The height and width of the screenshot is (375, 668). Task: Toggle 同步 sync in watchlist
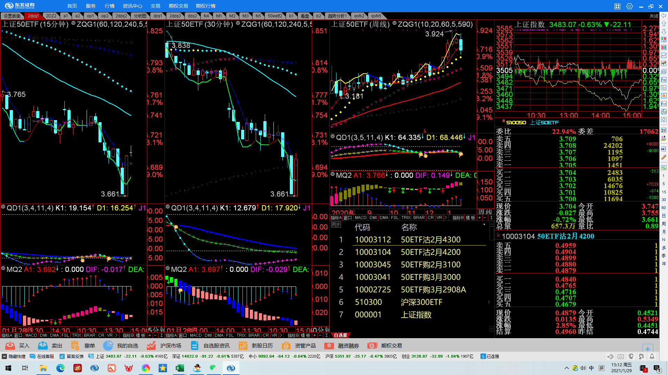pos(336,225)
